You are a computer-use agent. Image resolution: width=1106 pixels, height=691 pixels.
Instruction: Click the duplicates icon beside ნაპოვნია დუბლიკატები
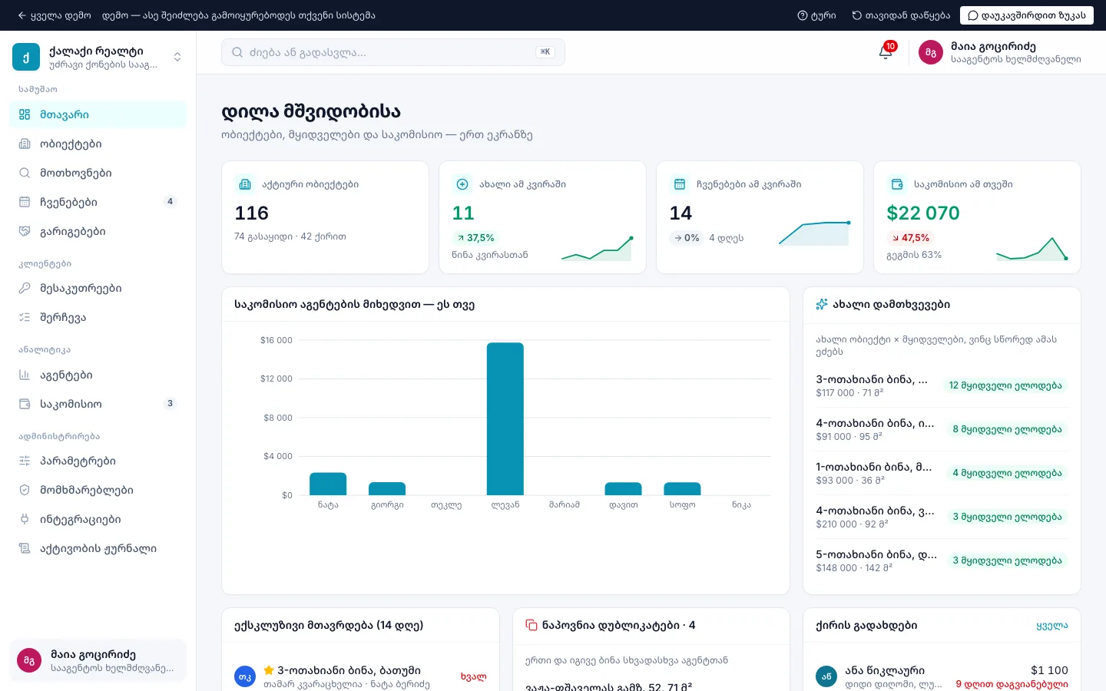[x=531, y=625]
